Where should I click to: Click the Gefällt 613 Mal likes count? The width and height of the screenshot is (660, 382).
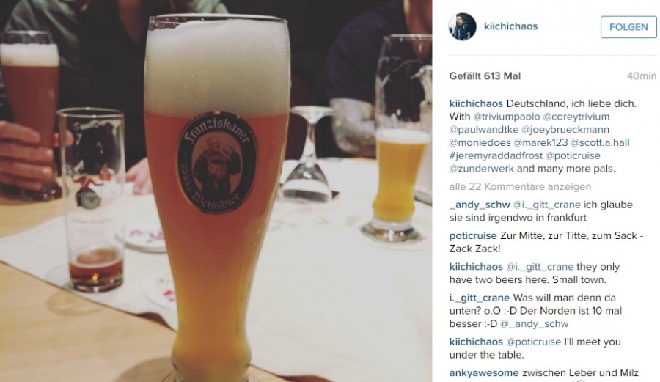coord(485,76)
